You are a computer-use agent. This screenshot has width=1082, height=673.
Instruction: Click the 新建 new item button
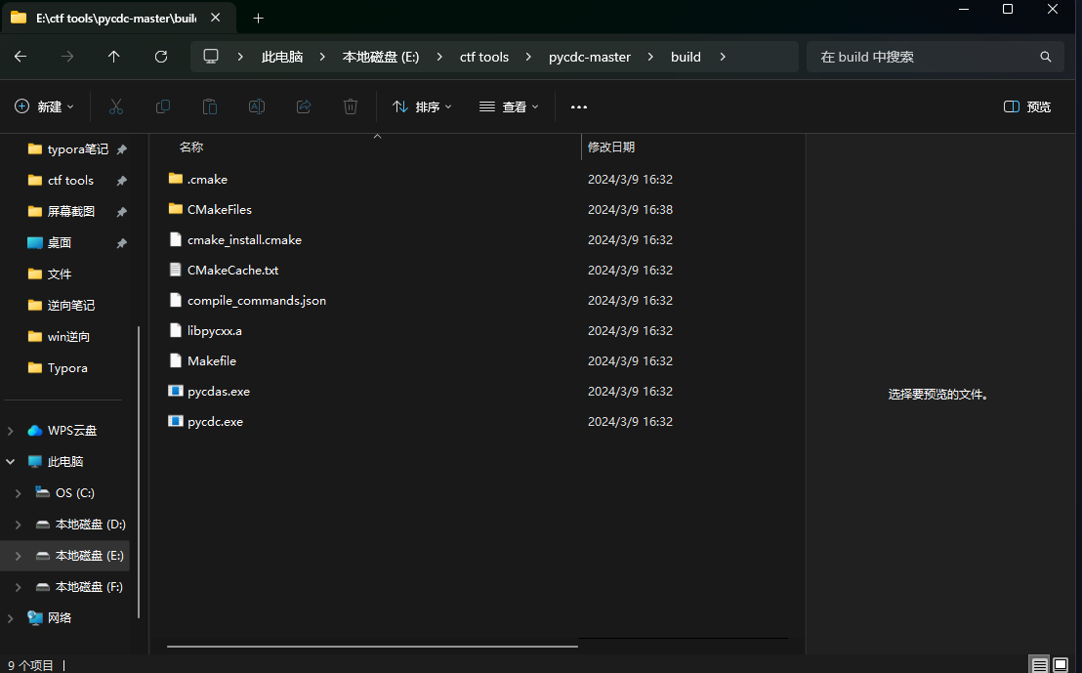pyautogui.click(x=45, y=106)
